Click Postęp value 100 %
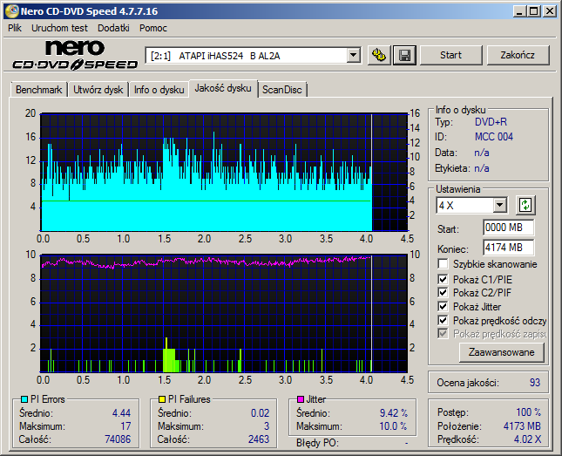The height and width of the screenshot is (456, 562). point(529,412)
